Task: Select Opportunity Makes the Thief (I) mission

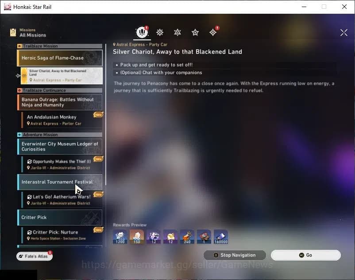Action: [62, 164]
